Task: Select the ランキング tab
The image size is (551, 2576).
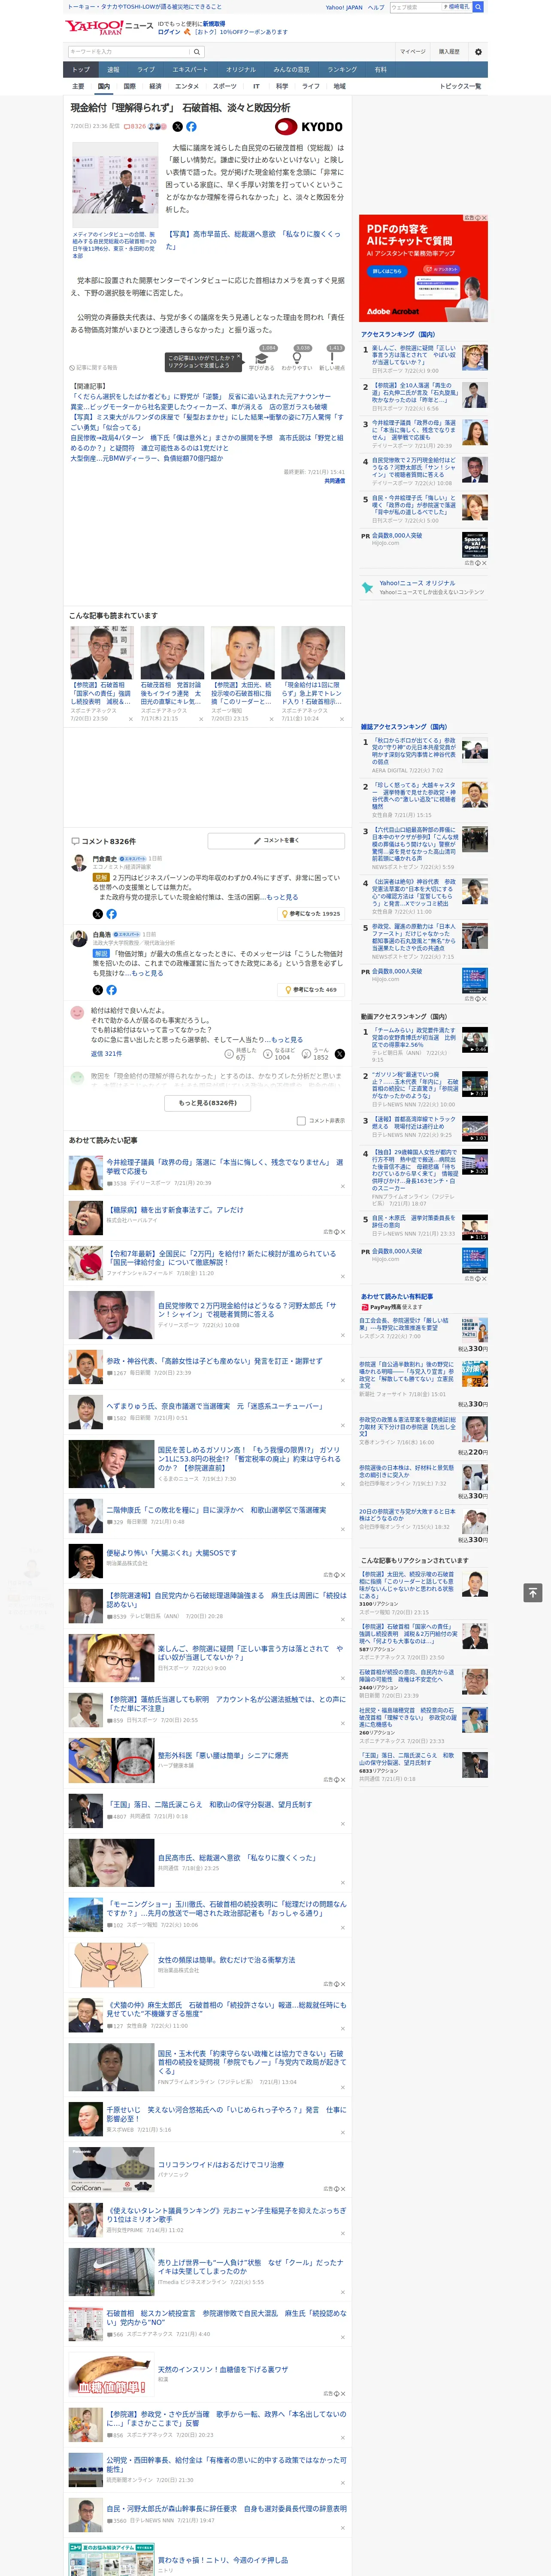Action: click(342, 70)
